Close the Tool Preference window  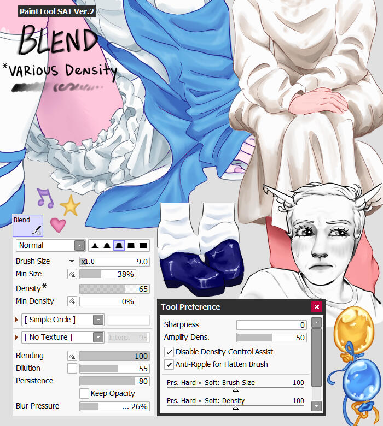click(316, 307)
